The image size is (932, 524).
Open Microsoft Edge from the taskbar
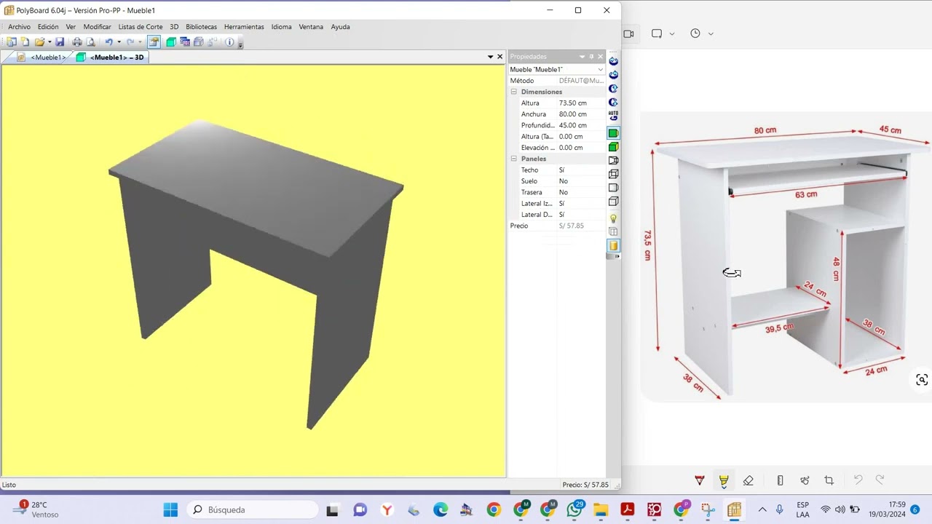tap(441, 509)
